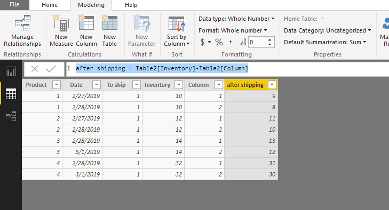This screenshot has height=210, width=389.
Task: Open Column column filter dropdown
Action: point(219,85)
